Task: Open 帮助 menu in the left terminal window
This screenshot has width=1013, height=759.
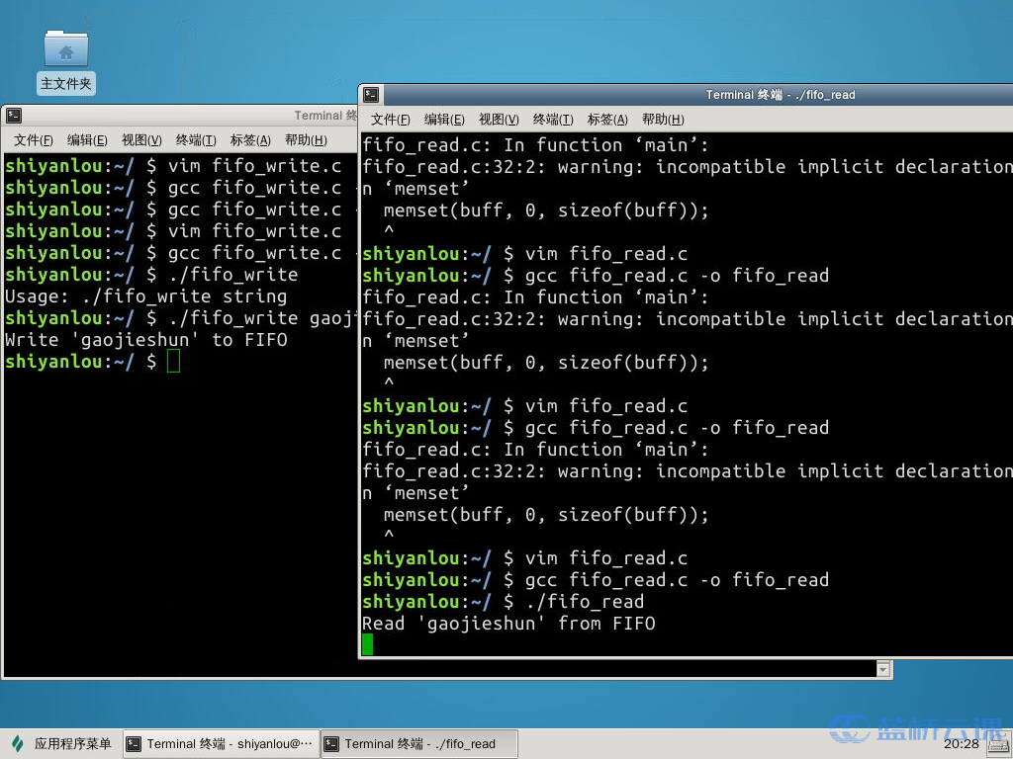Action: [x=306, y=140]
